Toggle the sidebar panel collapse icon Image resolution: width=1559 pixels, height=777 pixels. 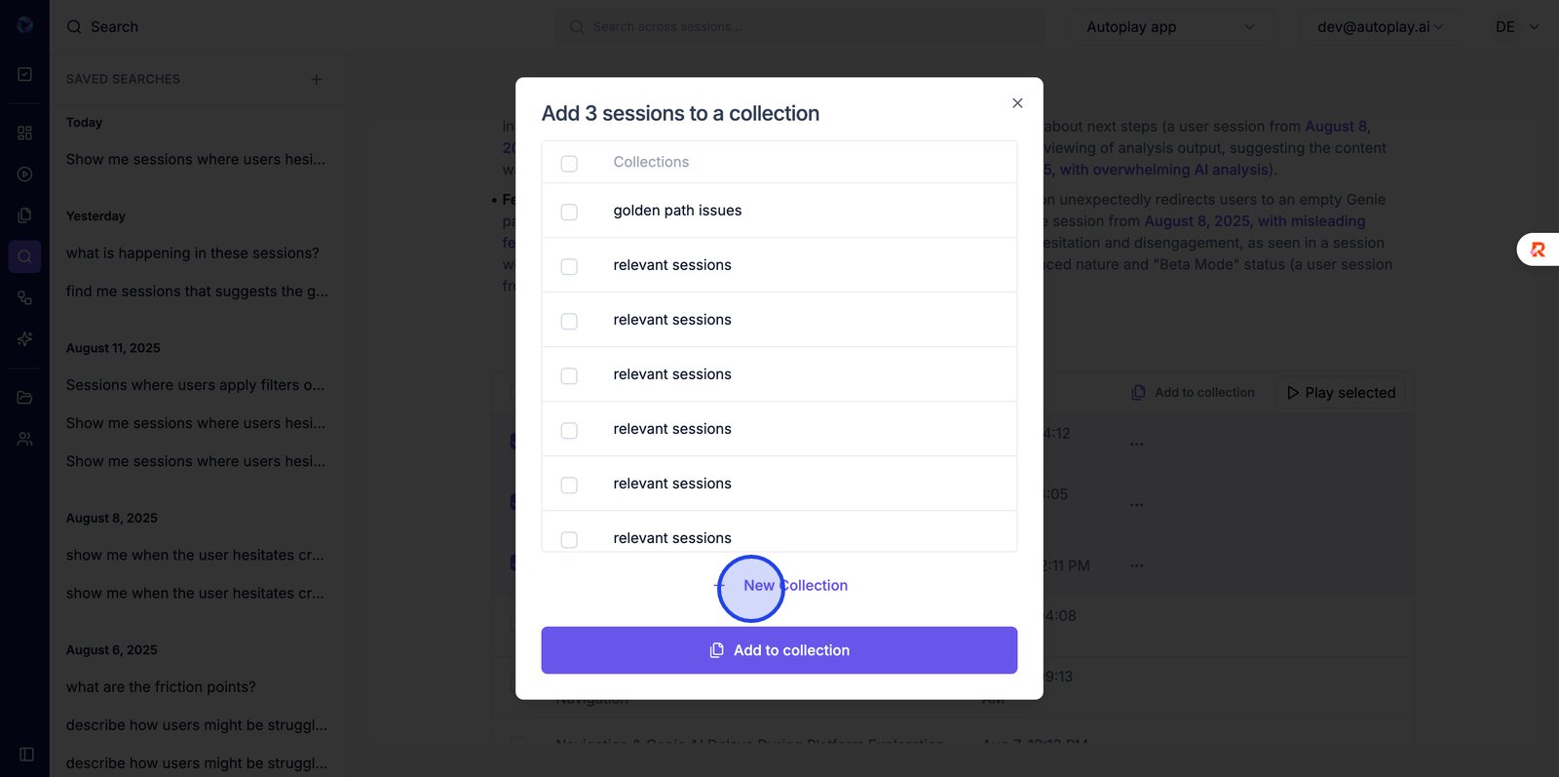point(26,755)
